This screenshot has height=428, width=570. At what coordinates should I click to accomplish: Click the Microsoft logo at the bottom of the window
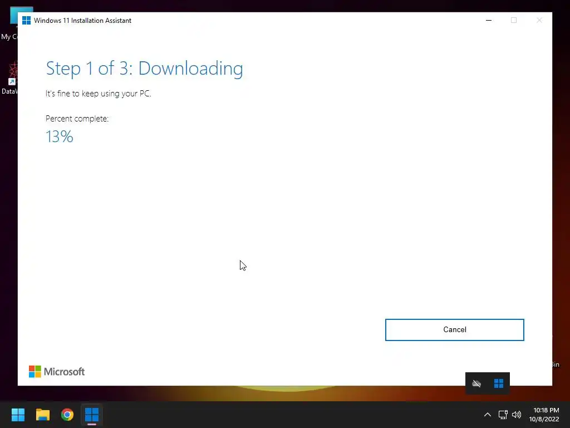57,372
